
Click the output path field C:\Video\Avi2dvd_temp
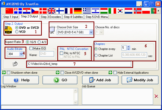[x=79, y=64]
